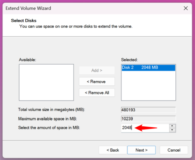
Task: Click the < Remove button
Action: [x=97, y=82]
